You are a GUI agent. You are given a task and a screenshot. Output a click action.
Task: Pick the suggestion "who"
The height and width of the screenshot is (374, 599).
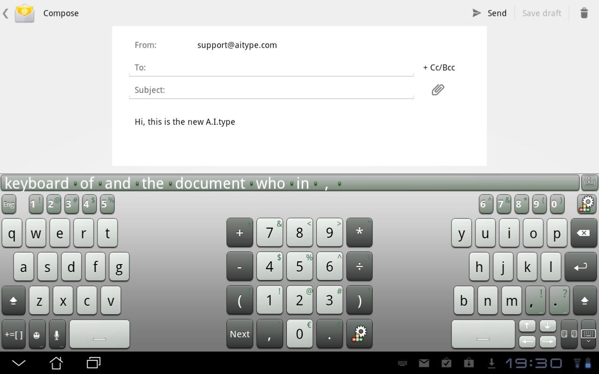click(x=270, y=183)
